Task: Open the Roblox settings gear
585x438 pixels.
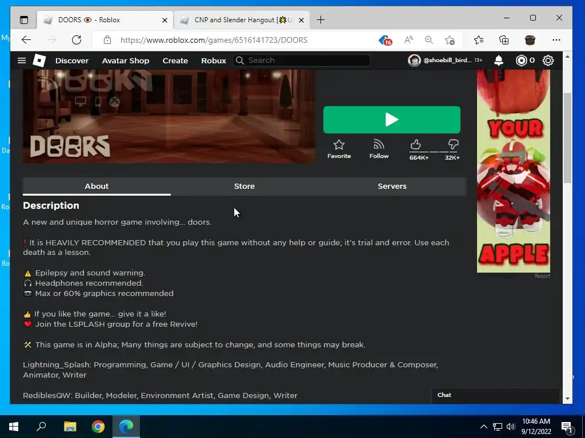Action: click(548, 60)
